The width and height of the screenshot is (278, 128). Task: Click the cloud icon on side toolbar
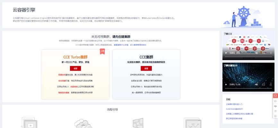(x=275, y=106)
